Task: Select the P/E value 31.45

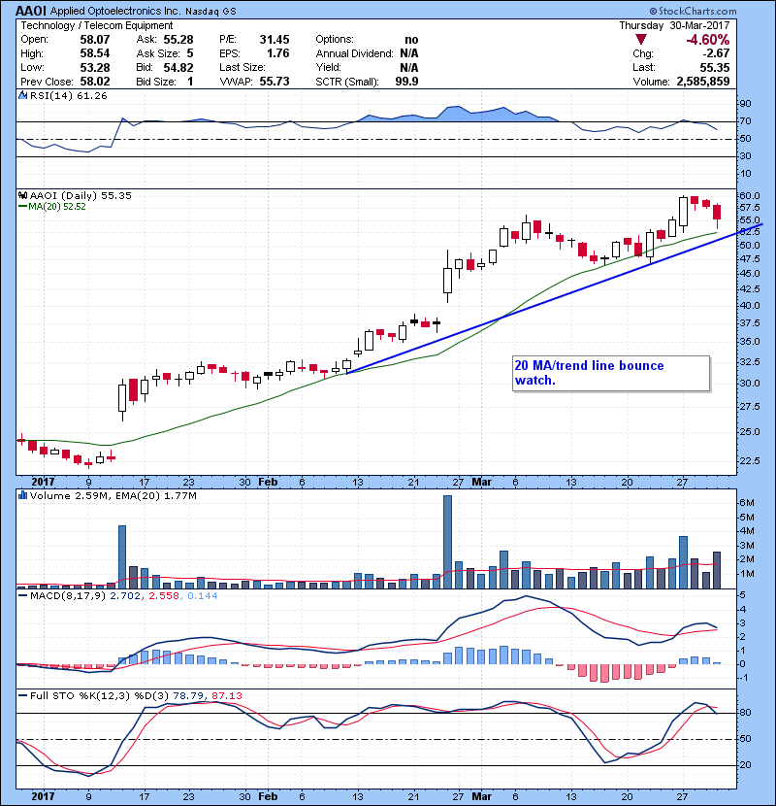Action: click(275, 40)
